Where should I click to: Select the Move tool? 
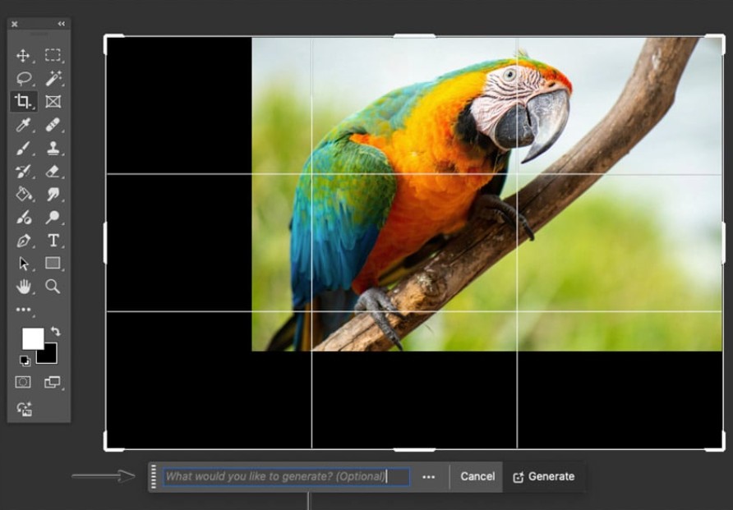23,56
